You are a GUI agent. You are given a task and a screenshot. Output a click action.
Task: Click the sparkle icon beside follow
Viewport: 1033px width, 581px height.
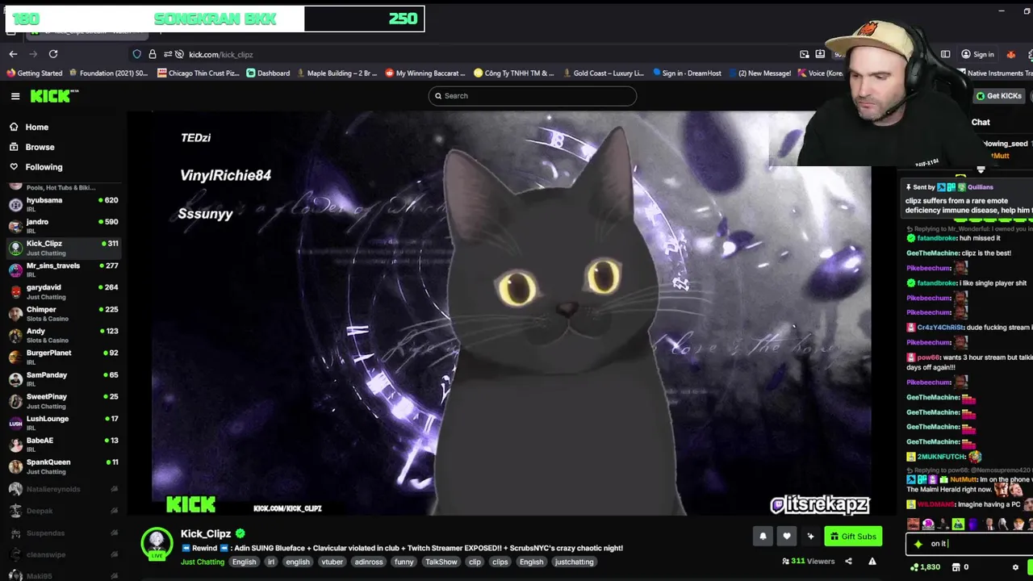click(810, 536)
